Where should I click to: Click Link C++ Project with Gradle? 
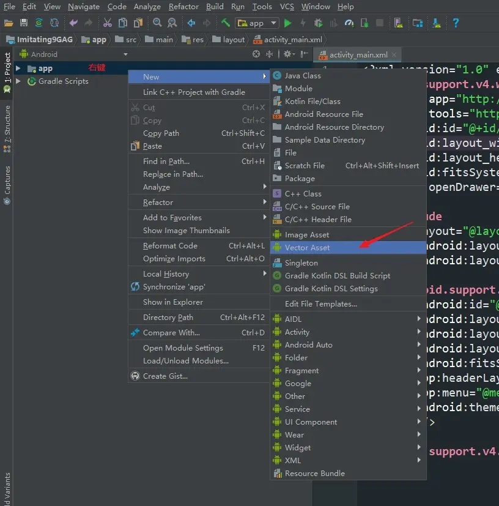tap(199, 92)
